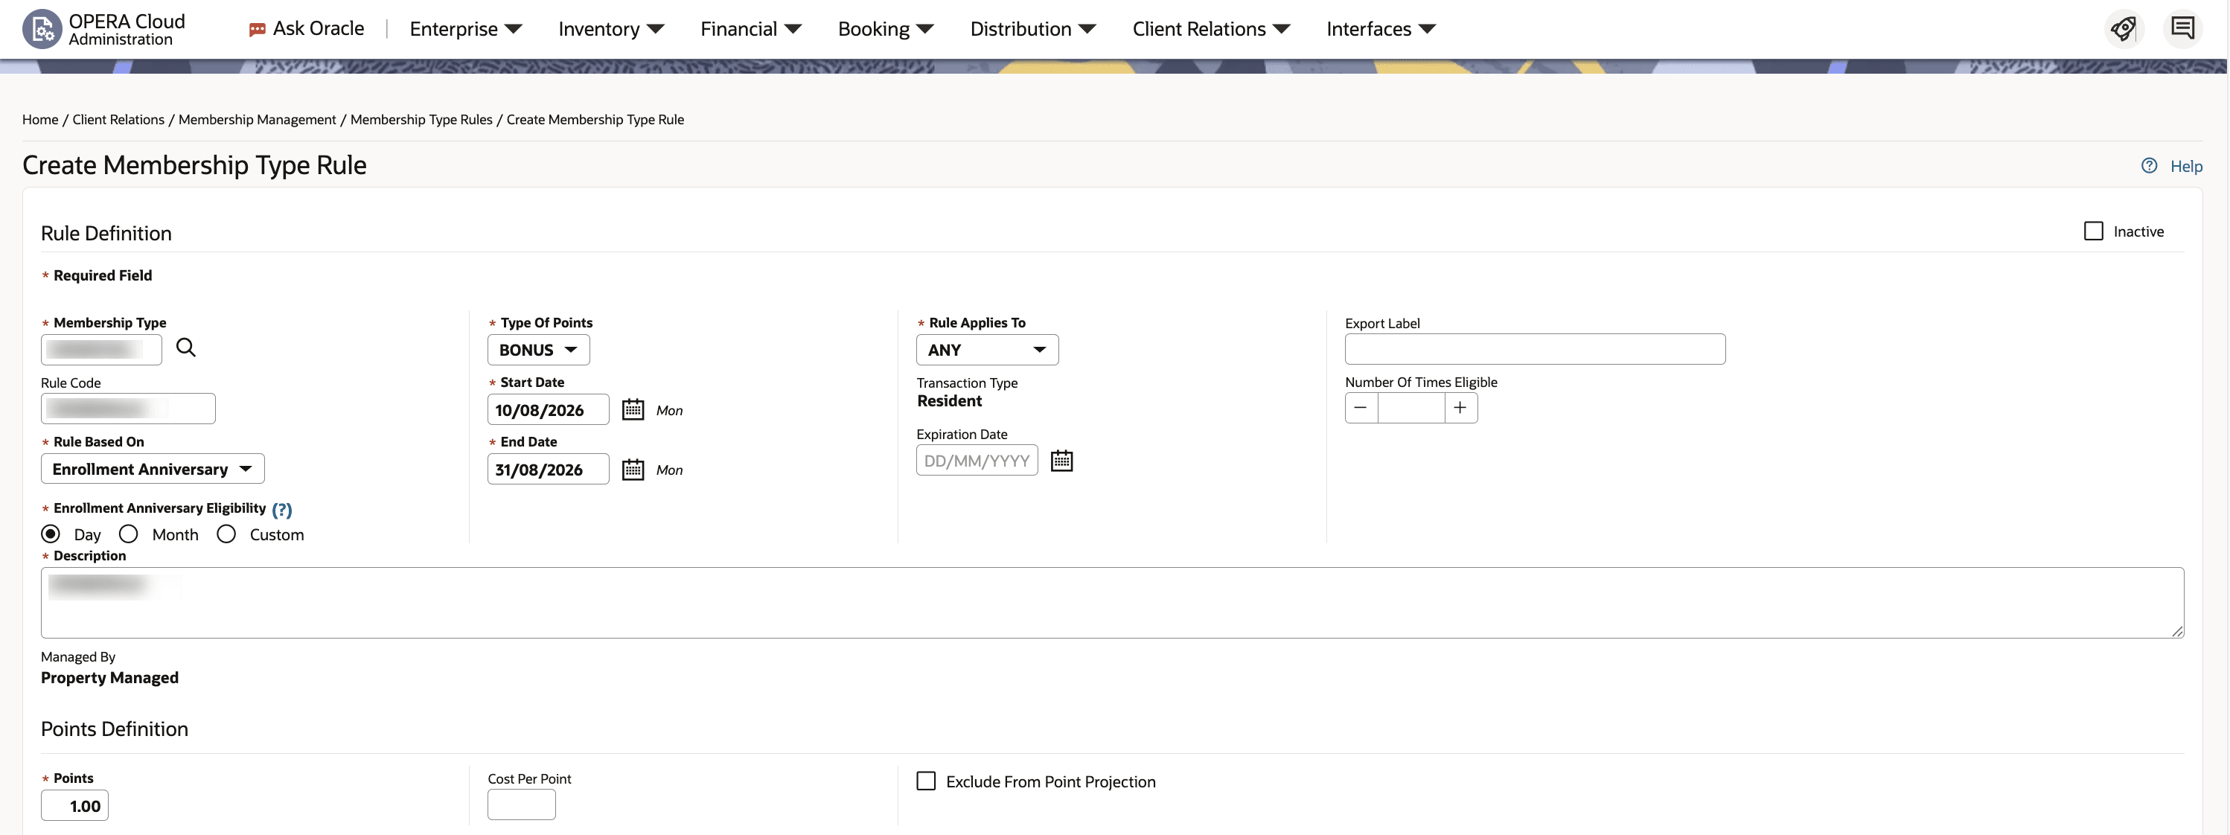Open the End Date calendar picker
Viewport: 2230px width, 835px height.
[x=633, y=469]
